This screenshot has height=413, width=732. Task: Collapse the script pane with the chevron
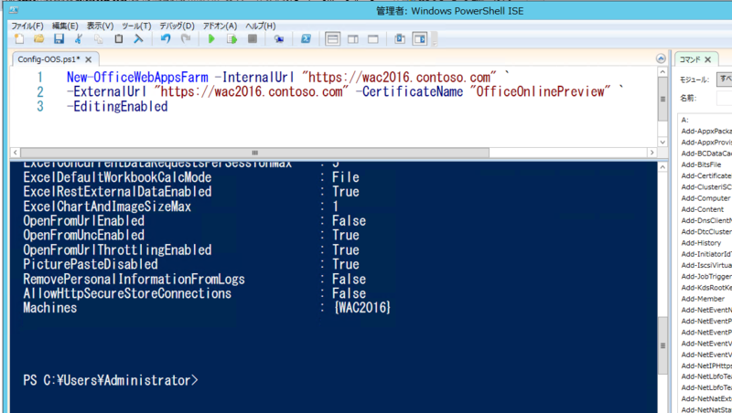662,58
